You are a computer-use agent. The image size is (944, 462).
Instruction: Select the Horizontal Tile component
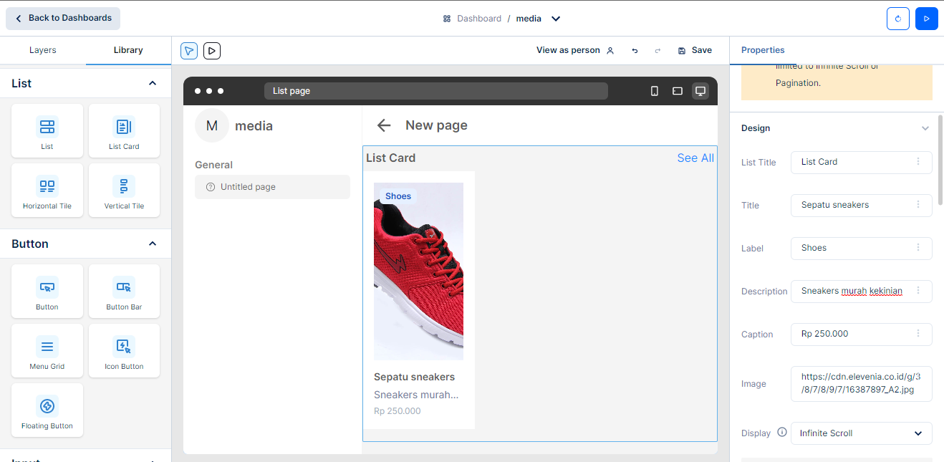pos(47,191)
